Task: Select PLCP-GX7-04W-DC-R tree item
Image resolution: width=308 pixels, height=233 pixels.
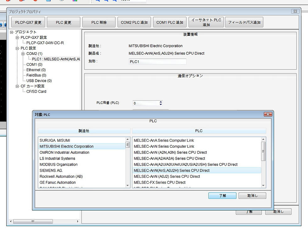Action: coord(45,43)
